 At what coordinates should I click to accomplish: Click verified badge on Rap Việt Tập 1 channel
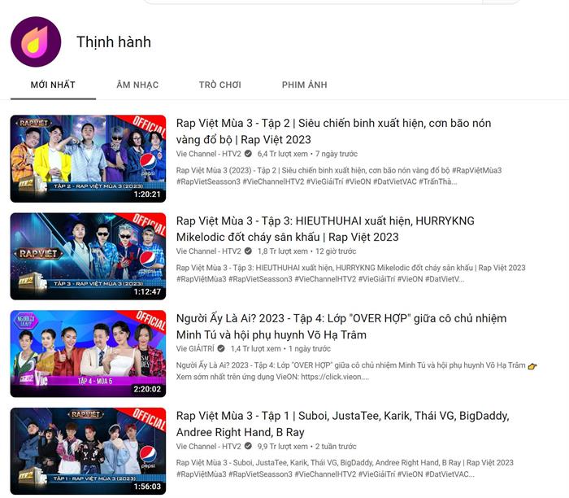[x=248, y=446]
